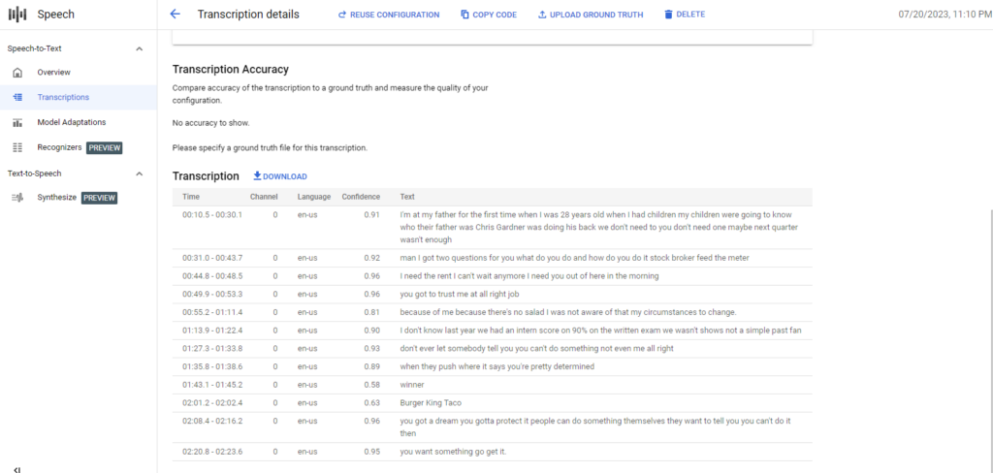
Task: Click the Transcriptions list icon
Action: [x=17, y=98]
